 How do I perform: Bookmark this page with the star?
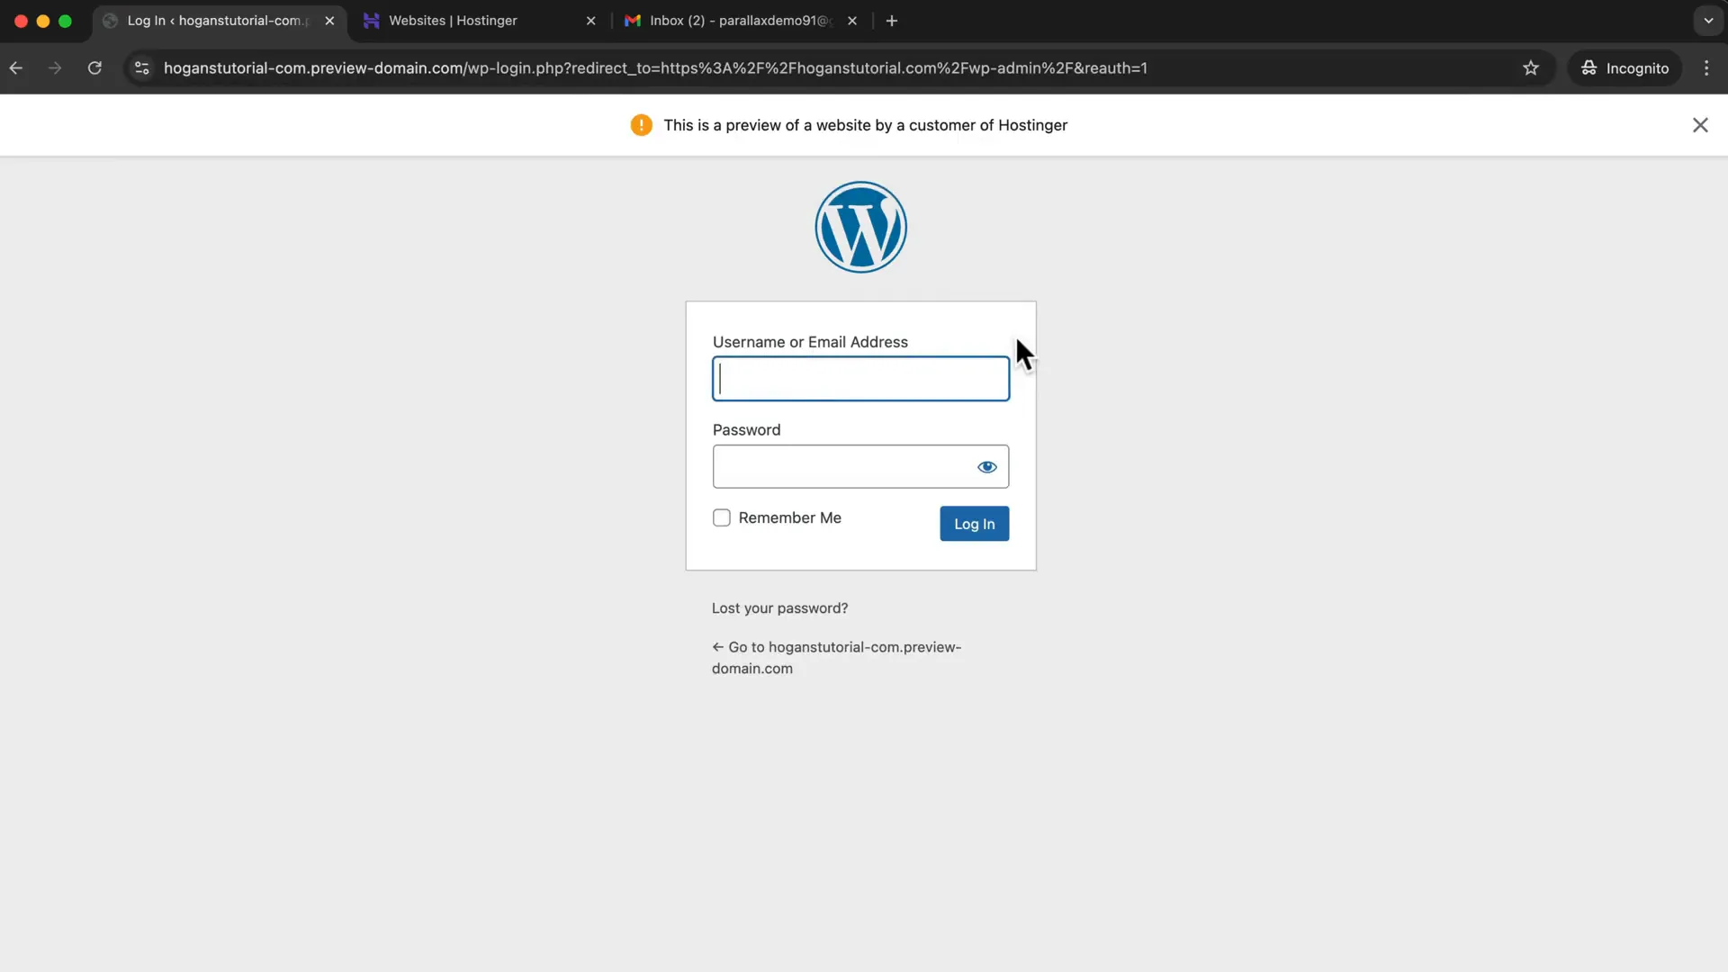1530,68
